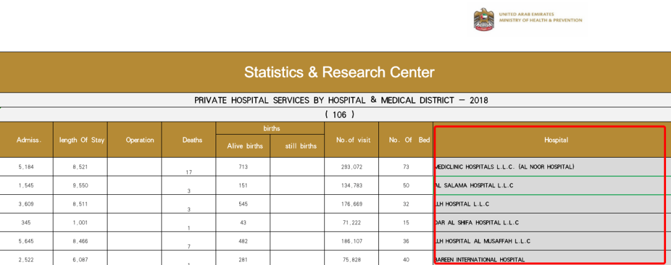
Task: Click bed count 15 for Dar Al Shifa
Action: coord(406,223)
